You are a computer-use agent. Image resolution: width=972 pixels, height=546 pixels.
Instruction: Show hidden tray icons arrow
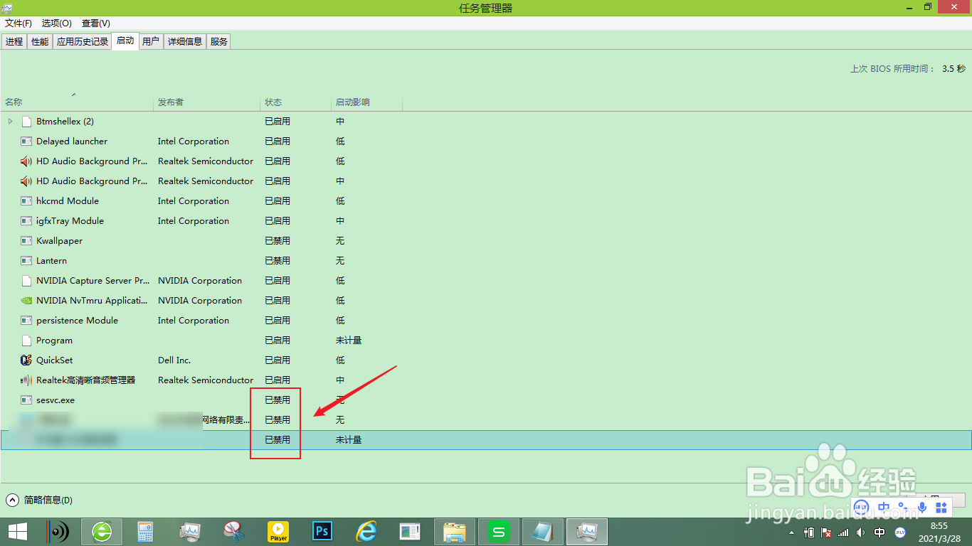click(x=792, y=532)
